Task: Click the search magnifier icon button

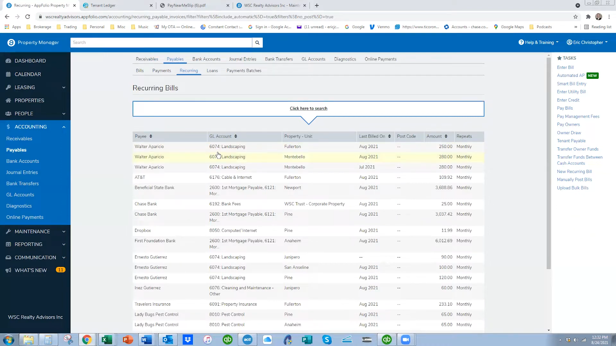Action: point(257,43)
